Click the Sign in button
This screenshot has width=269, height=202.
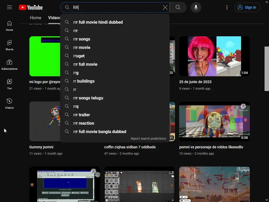click(247, 7)
